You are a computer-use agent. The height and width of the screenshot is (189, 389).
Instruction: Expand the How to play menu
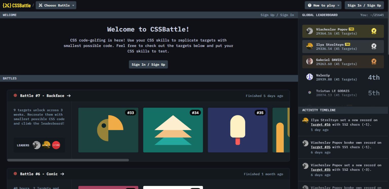click(x=323, y=5)
